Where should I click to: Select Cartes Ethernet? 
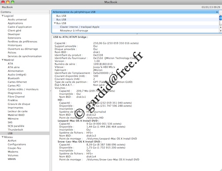pos(17,82)
